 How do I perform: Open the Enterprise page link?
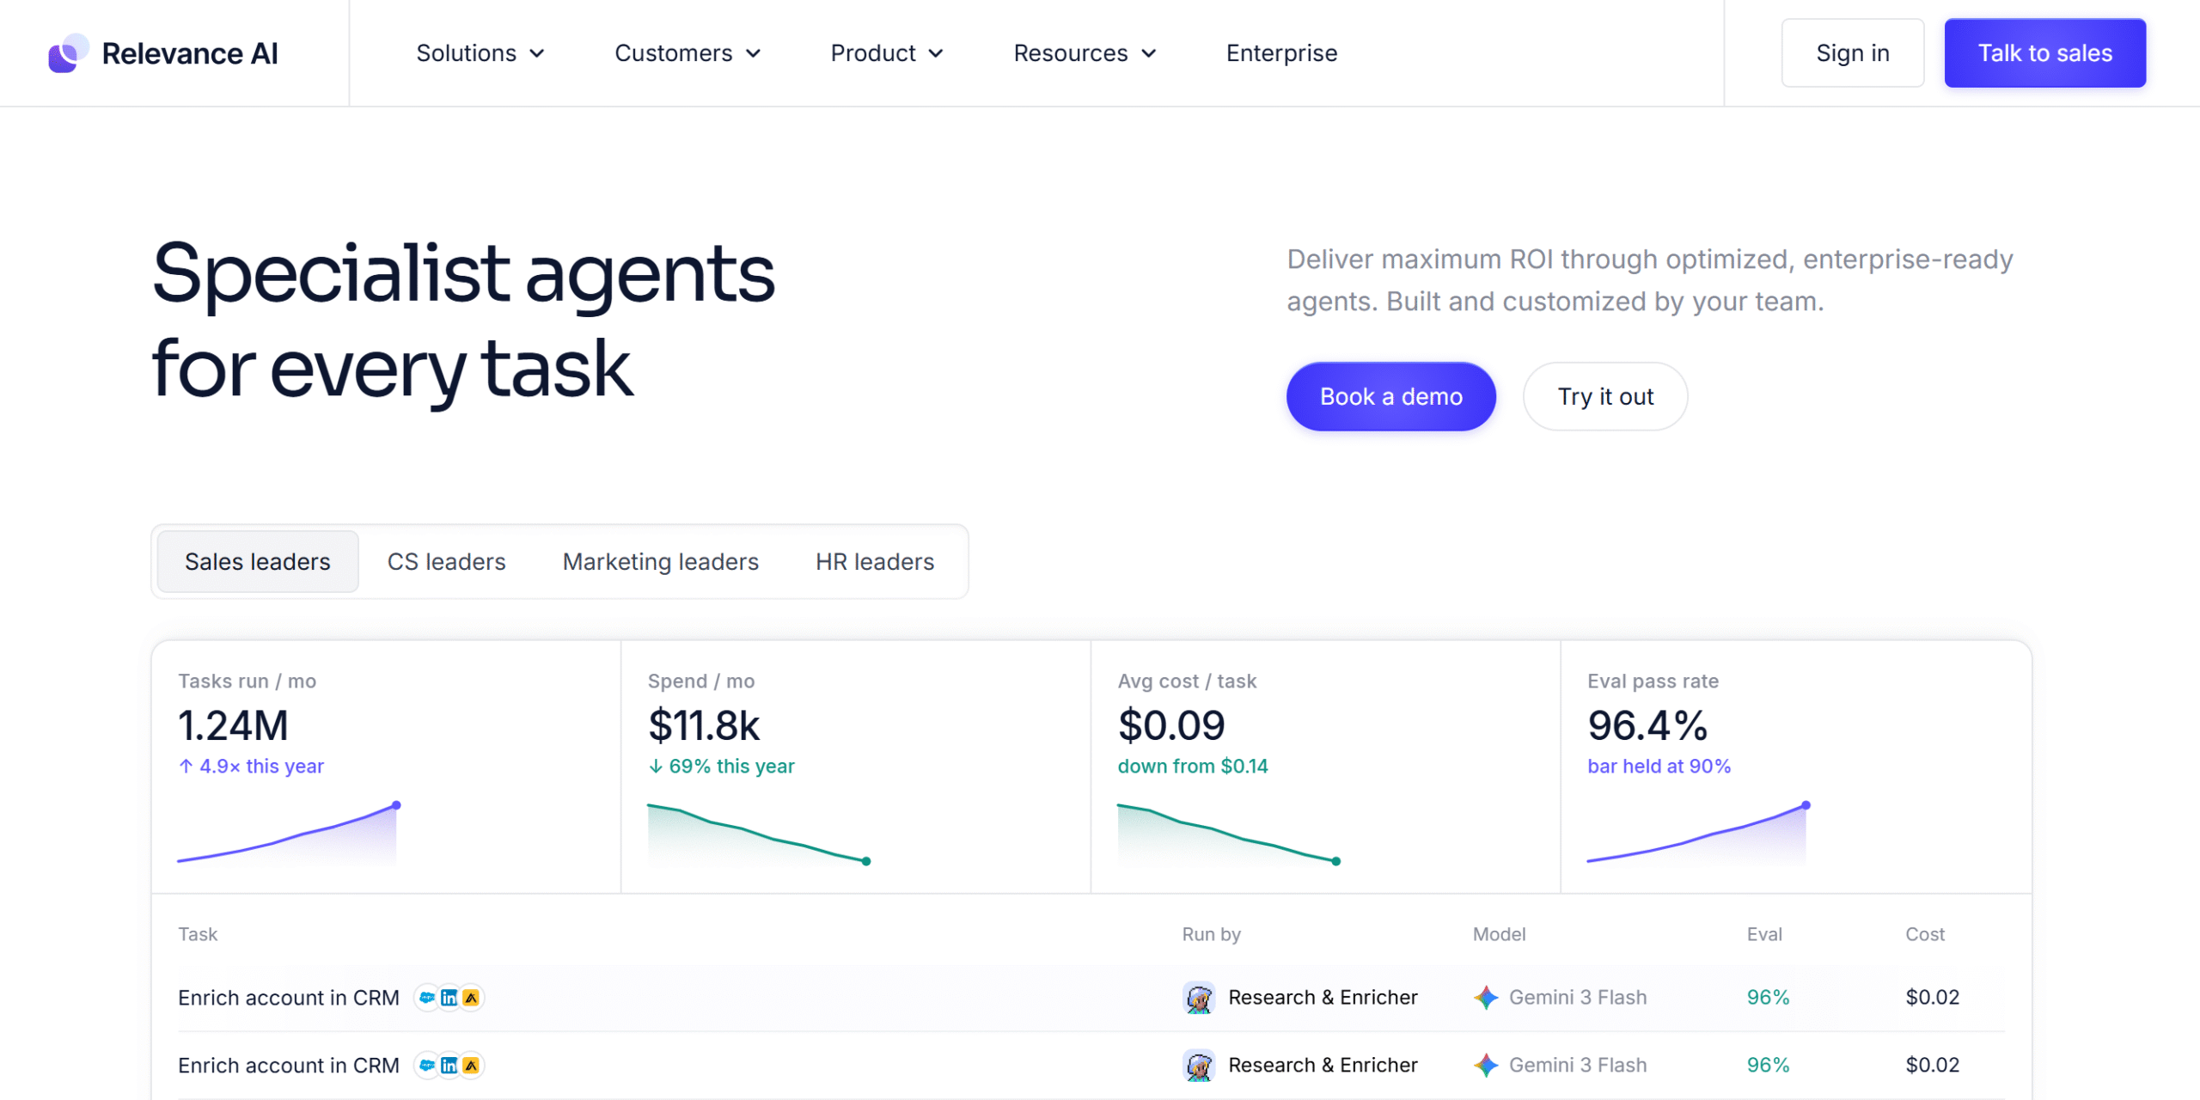coord(1280,53)
